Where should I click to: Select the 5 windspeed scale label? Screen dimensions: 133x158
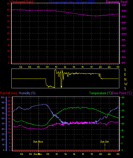click(9, 57)
